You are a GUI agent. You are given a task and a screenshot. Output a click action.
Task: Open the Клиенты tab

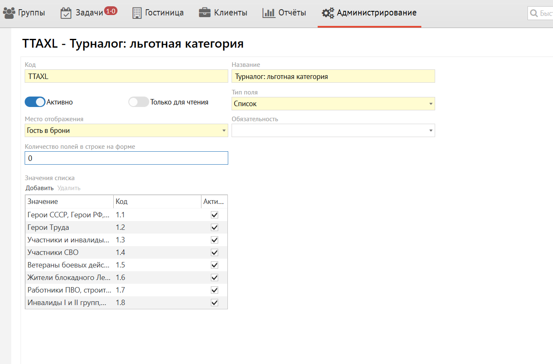coord(230,13)
